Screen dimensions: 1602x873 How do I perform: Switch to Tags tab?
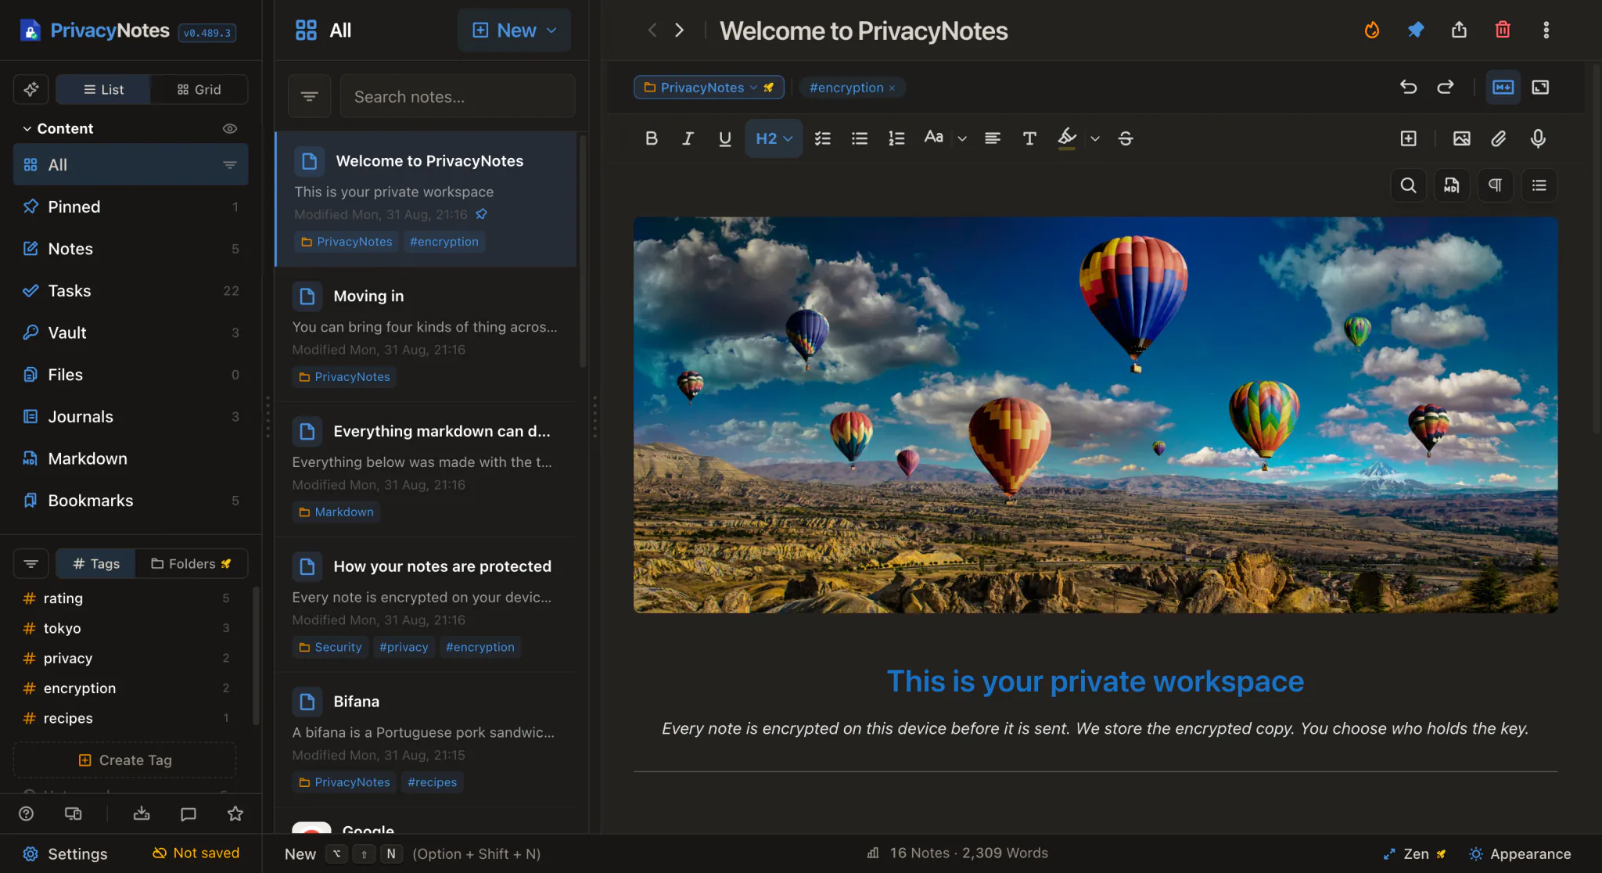tap(96, 563)
